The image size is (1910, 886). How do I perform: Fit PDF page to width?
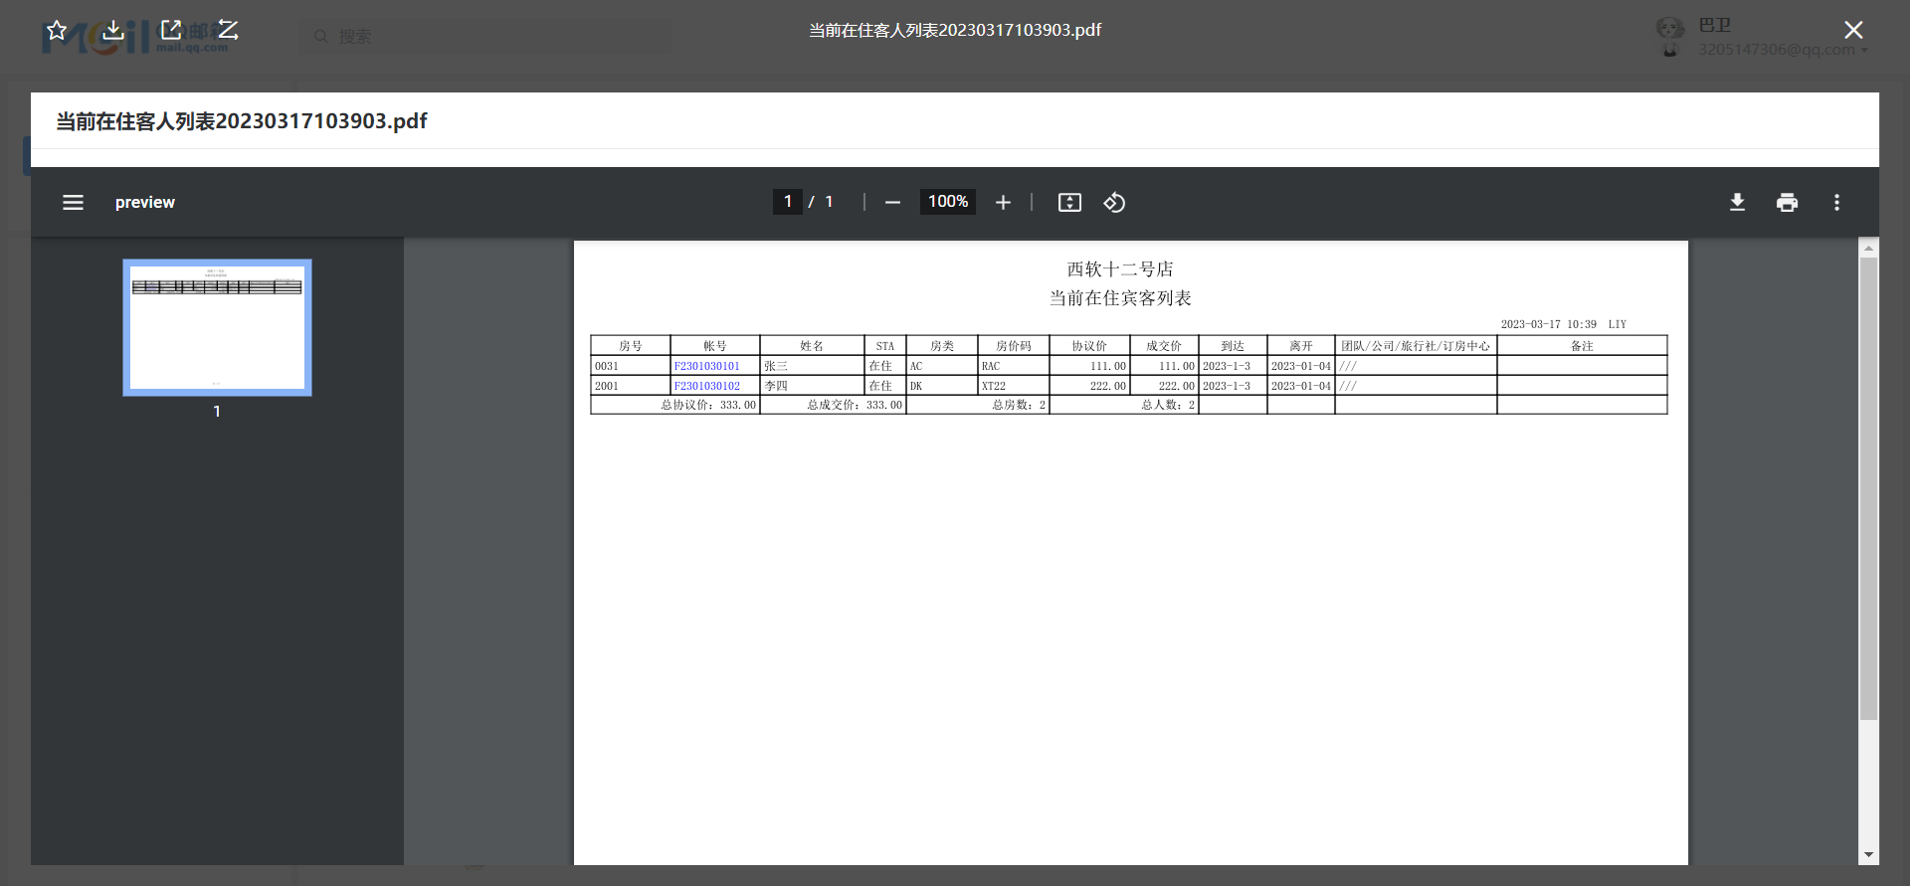(x=1069, y=202)
